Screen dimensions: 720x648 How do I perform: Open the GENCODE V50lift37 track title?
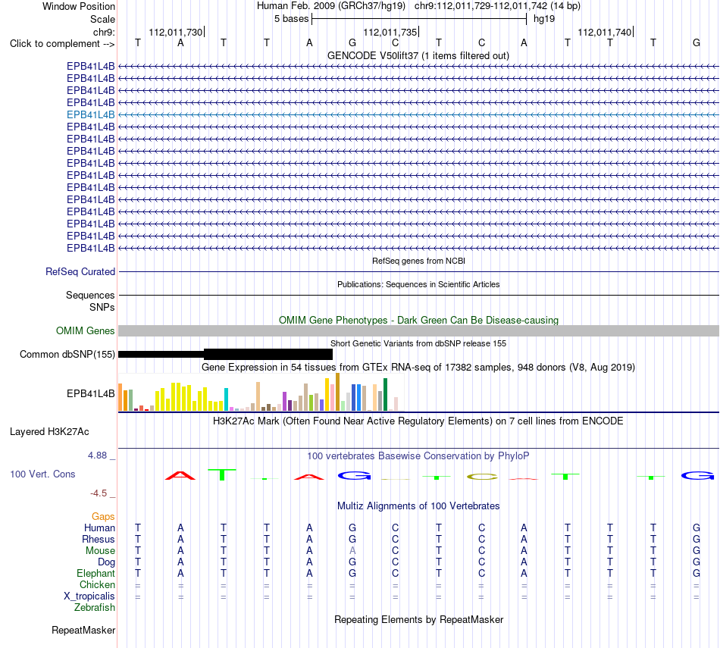coord(418,55)
